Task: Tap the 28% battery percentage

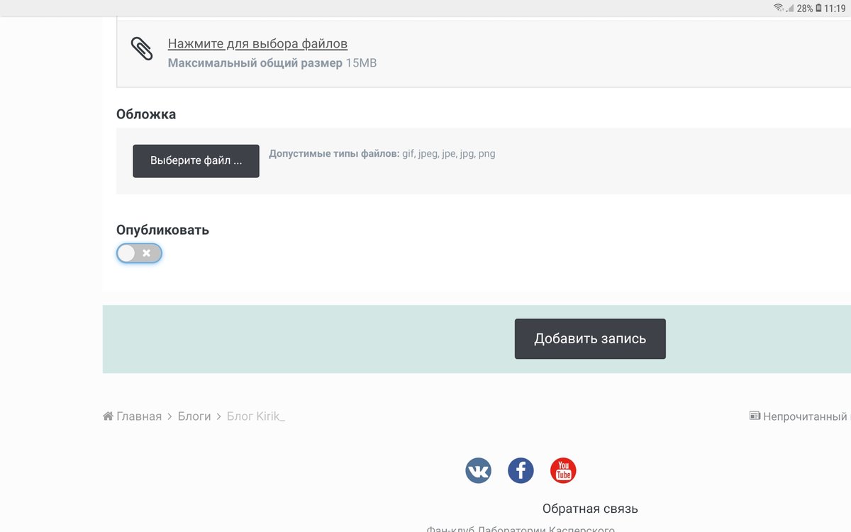Action: coord(805,9)
